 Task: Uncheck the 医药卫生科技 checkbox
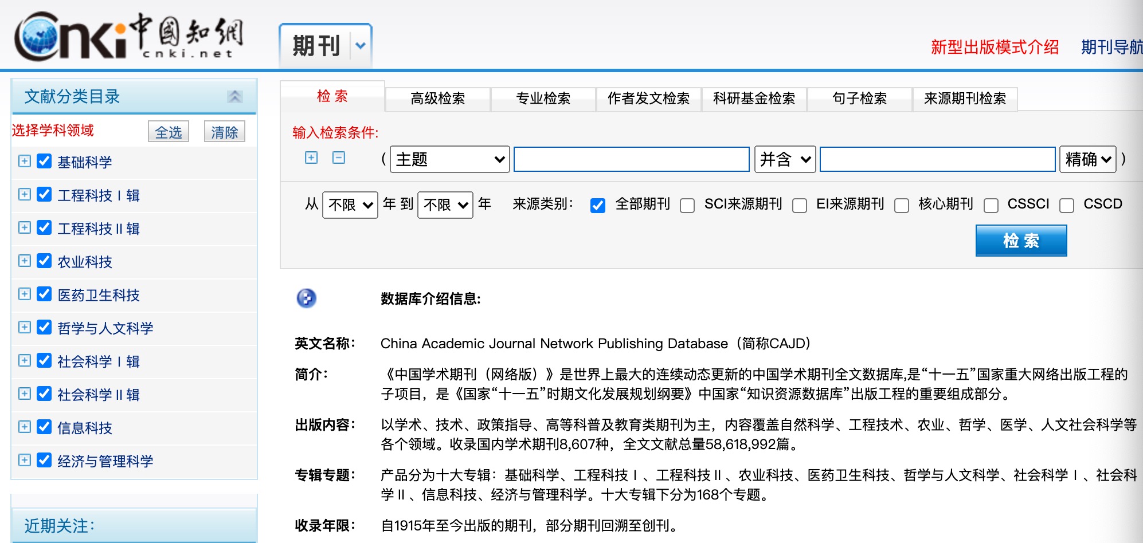pyautogui.click(x=44, y=294)
